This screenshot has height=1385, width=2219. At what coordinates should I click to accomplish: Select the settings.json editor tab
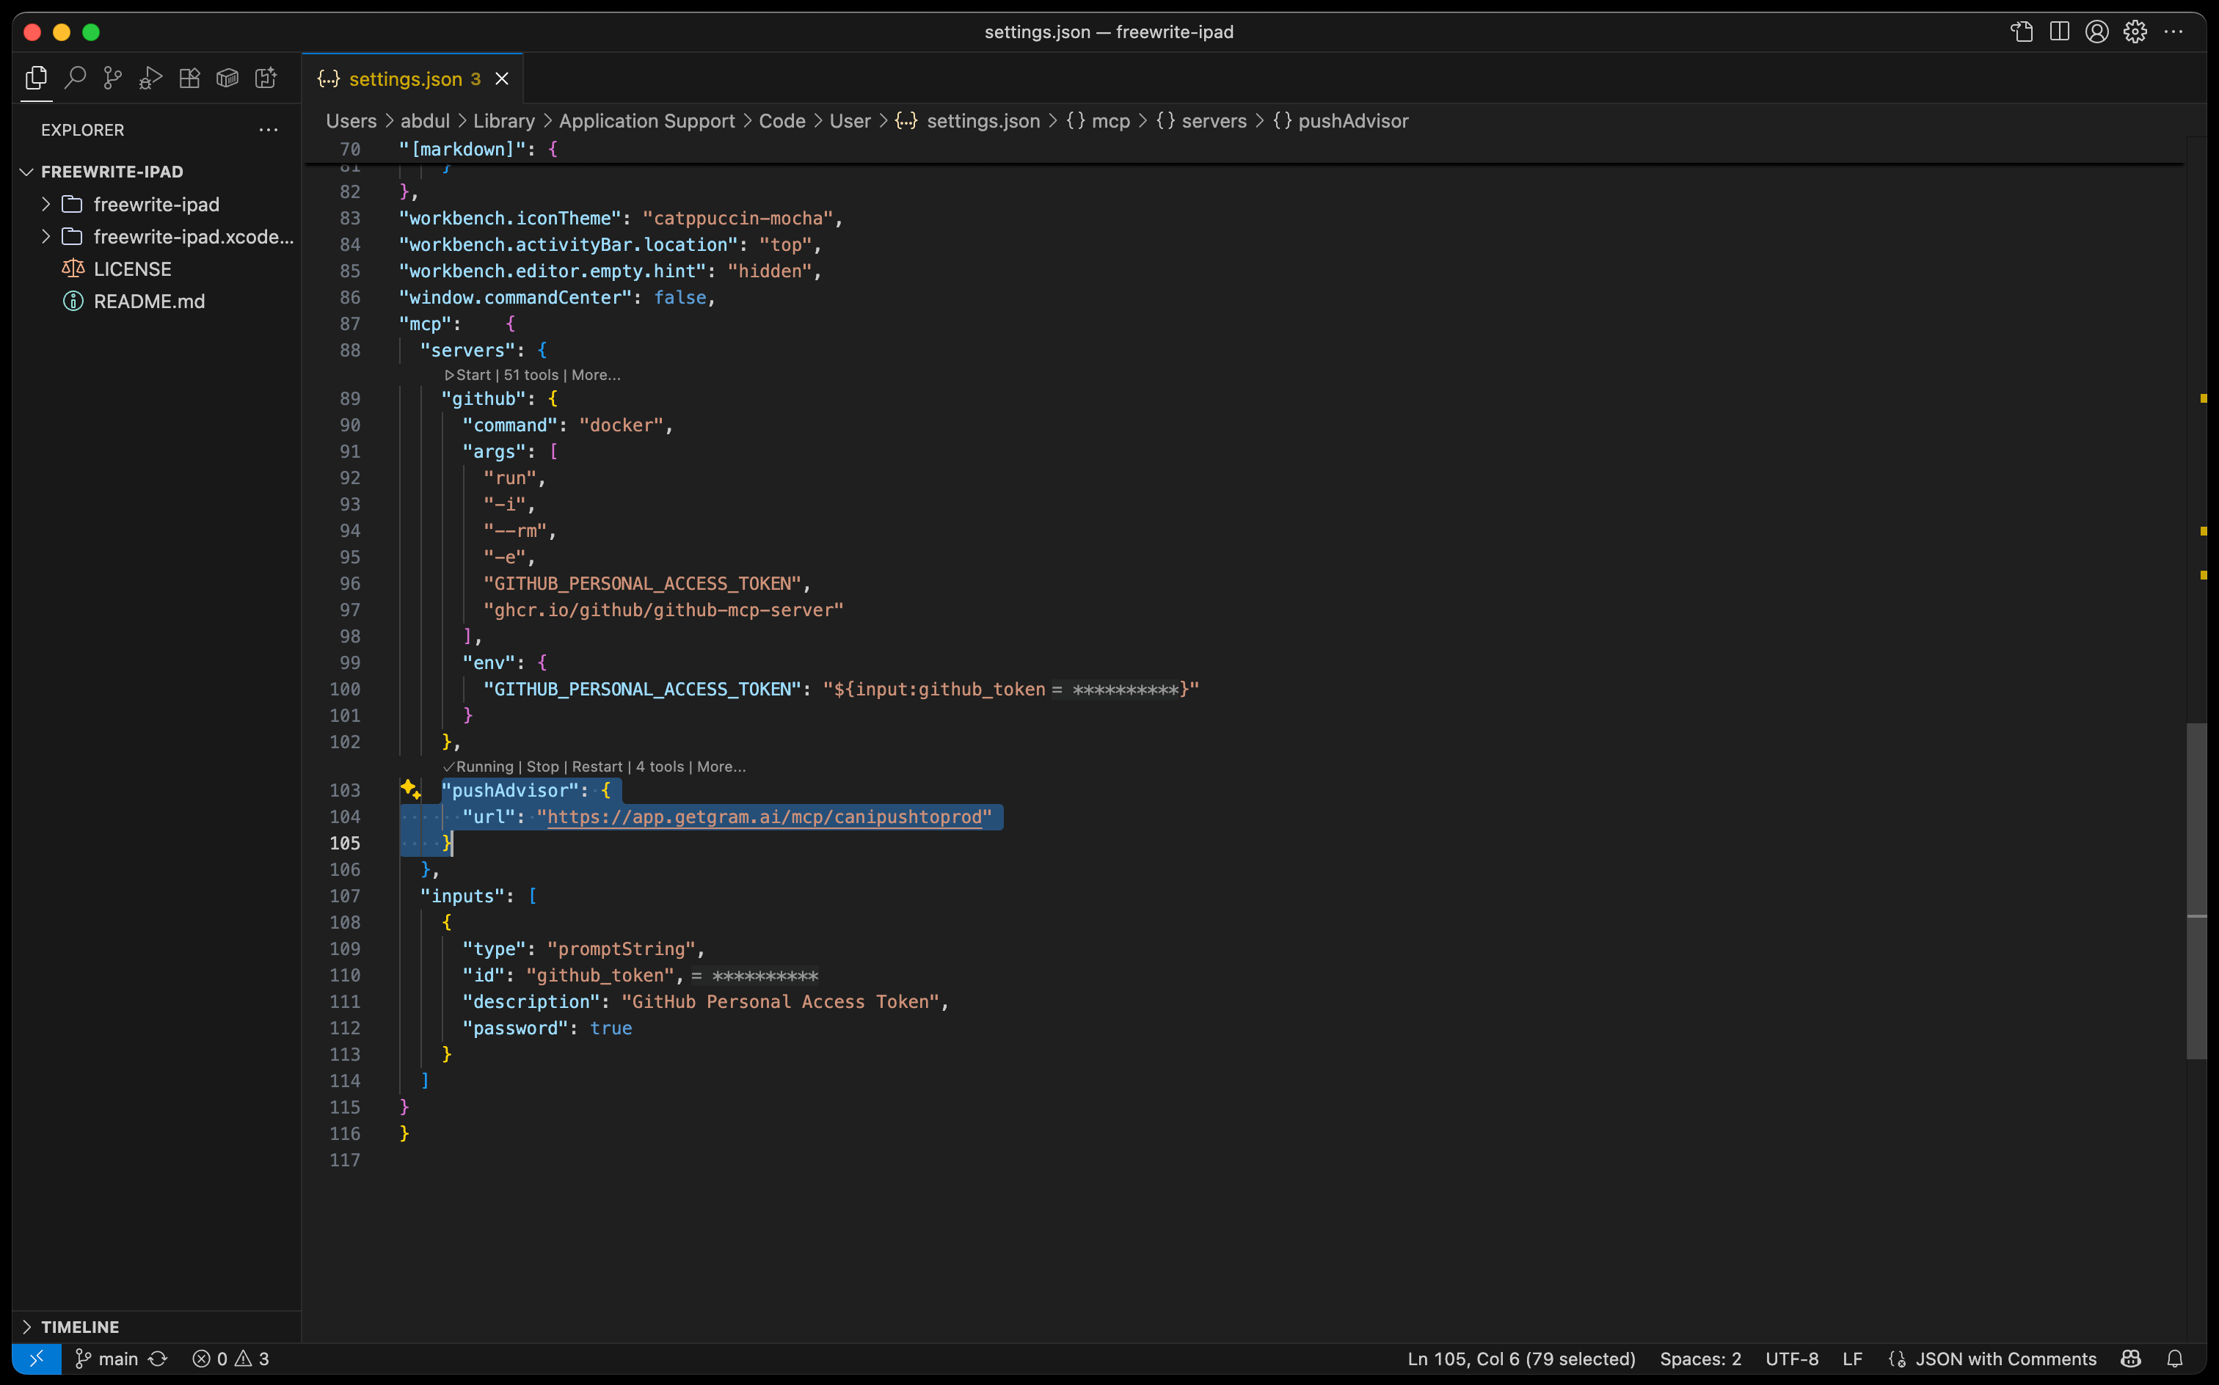412,78
